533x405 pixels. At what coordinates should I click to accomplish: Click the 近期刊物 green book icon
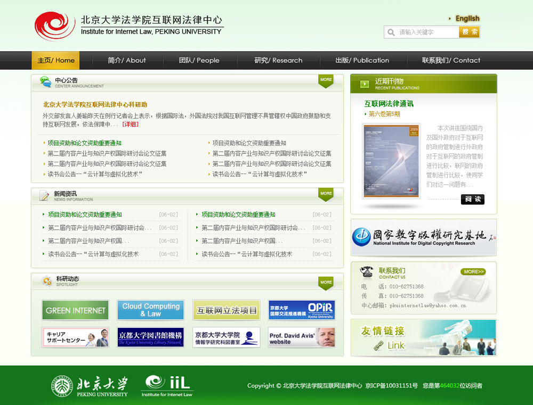click(x=364, y=84)
